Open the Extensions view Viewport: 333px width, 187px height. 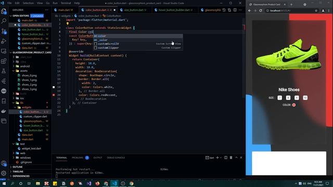tap(4, 61)
